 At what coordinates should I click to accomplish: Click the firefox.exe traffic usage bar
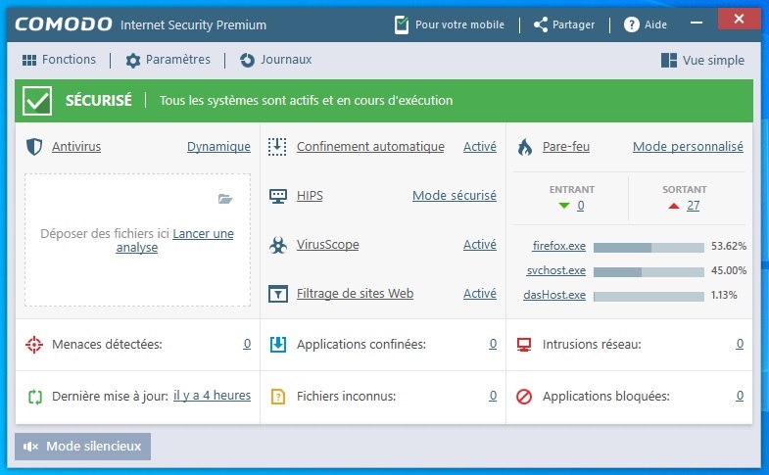point(648,247)
